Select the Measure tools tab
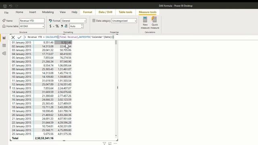258x145 pixels. tap(148, 12)
